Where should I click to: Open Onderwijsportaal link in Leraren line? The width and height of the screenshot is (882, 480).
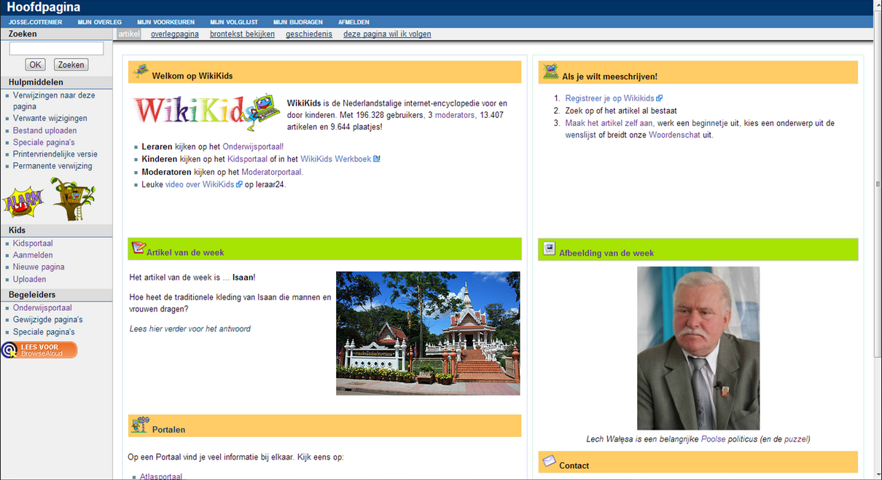(x=253, y=146)
